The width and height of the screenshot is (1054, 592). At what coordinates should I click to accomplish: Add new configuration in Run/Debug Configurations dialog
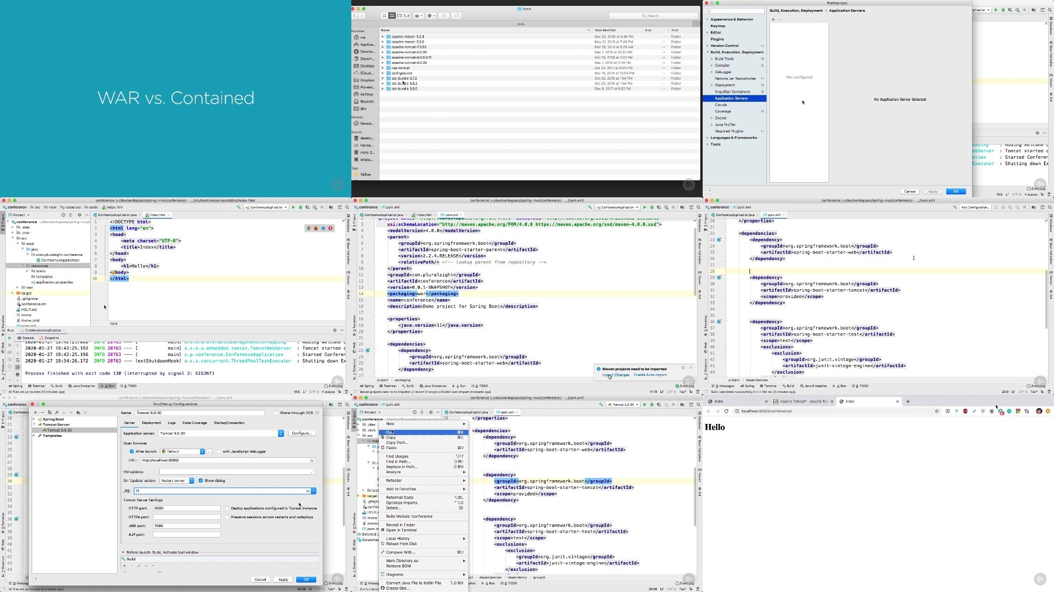pos(35,412)
